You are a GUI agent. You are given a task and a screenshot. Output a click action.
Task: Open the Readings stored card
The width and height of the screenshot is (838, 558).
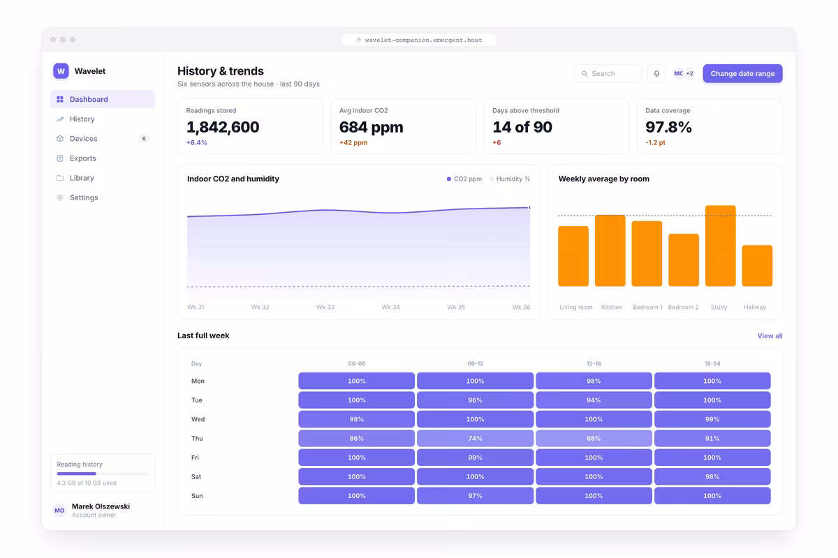click(x=250, y=126)
